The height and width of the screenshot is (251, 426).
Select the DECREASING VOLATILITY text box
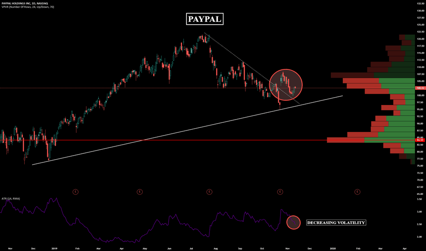coord(336,223)
